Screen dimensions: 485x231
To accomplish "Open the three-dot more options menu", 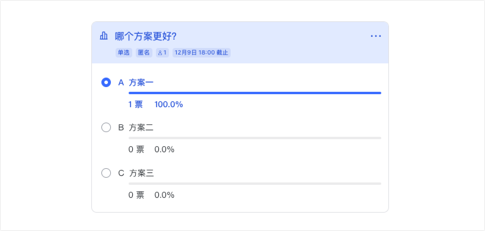I will click(376, 36).
